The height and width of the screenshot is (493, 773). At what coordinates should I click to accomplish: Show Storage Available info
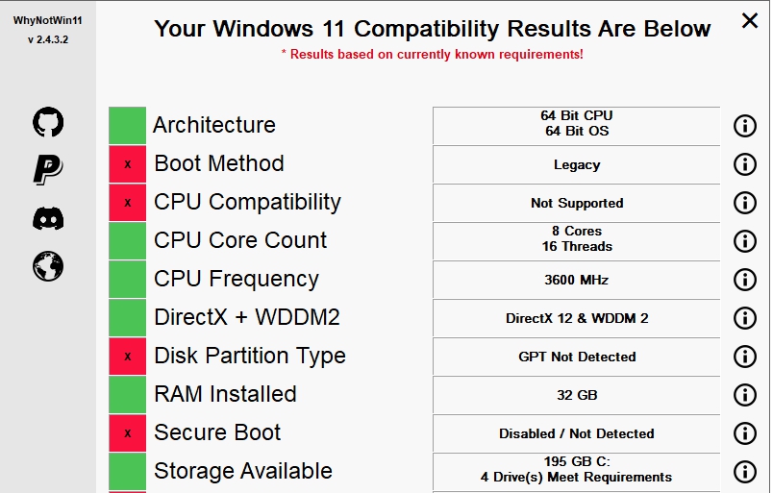click(x=744, y=472)
